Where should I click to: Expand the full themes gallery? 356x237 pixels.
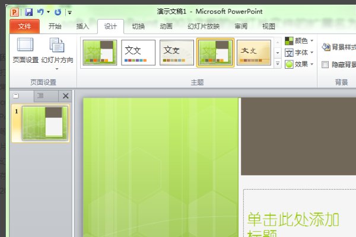278,64
